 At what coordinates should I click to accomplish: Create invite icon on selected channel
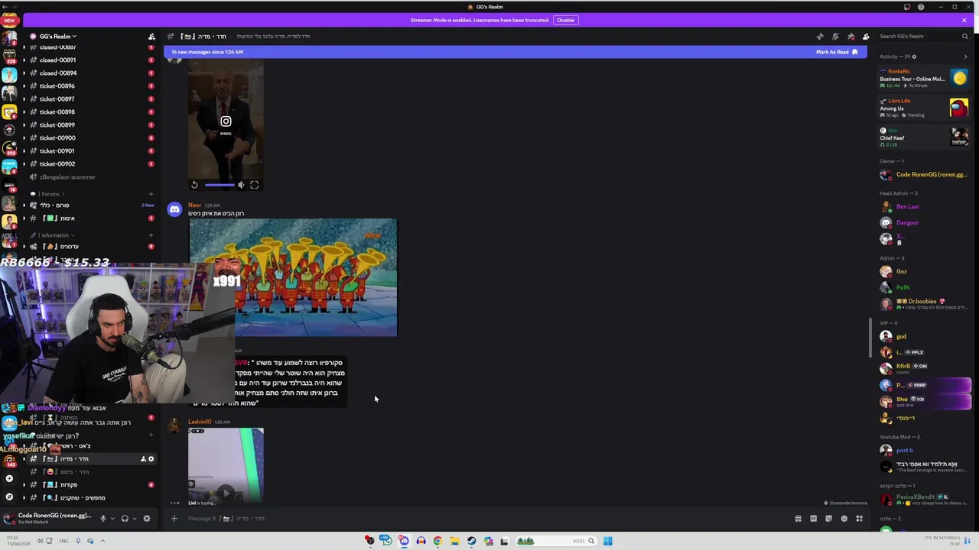pos(143,459)
